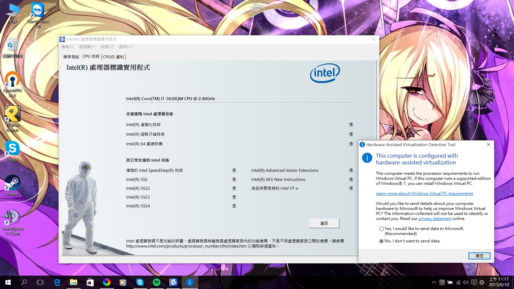Open the Windows Start menu
The width and height of the screenshot is (514, 289).
click(x=8, y=282)
